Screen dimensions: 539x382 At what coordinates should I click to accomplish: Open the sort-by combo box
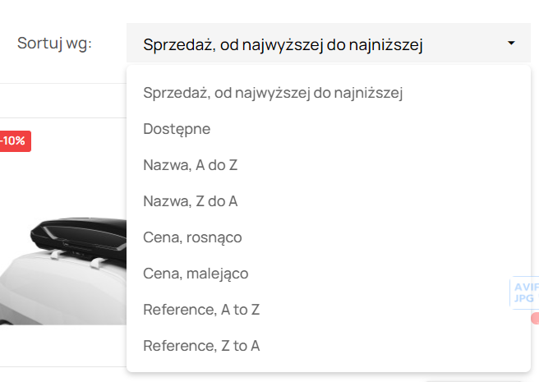click(329, 44)
